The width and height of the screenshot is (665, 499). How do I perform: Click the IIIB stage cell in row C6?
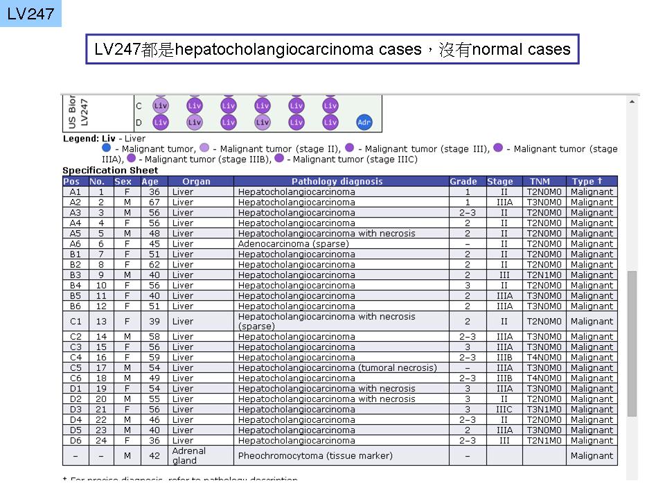[504, 378]
